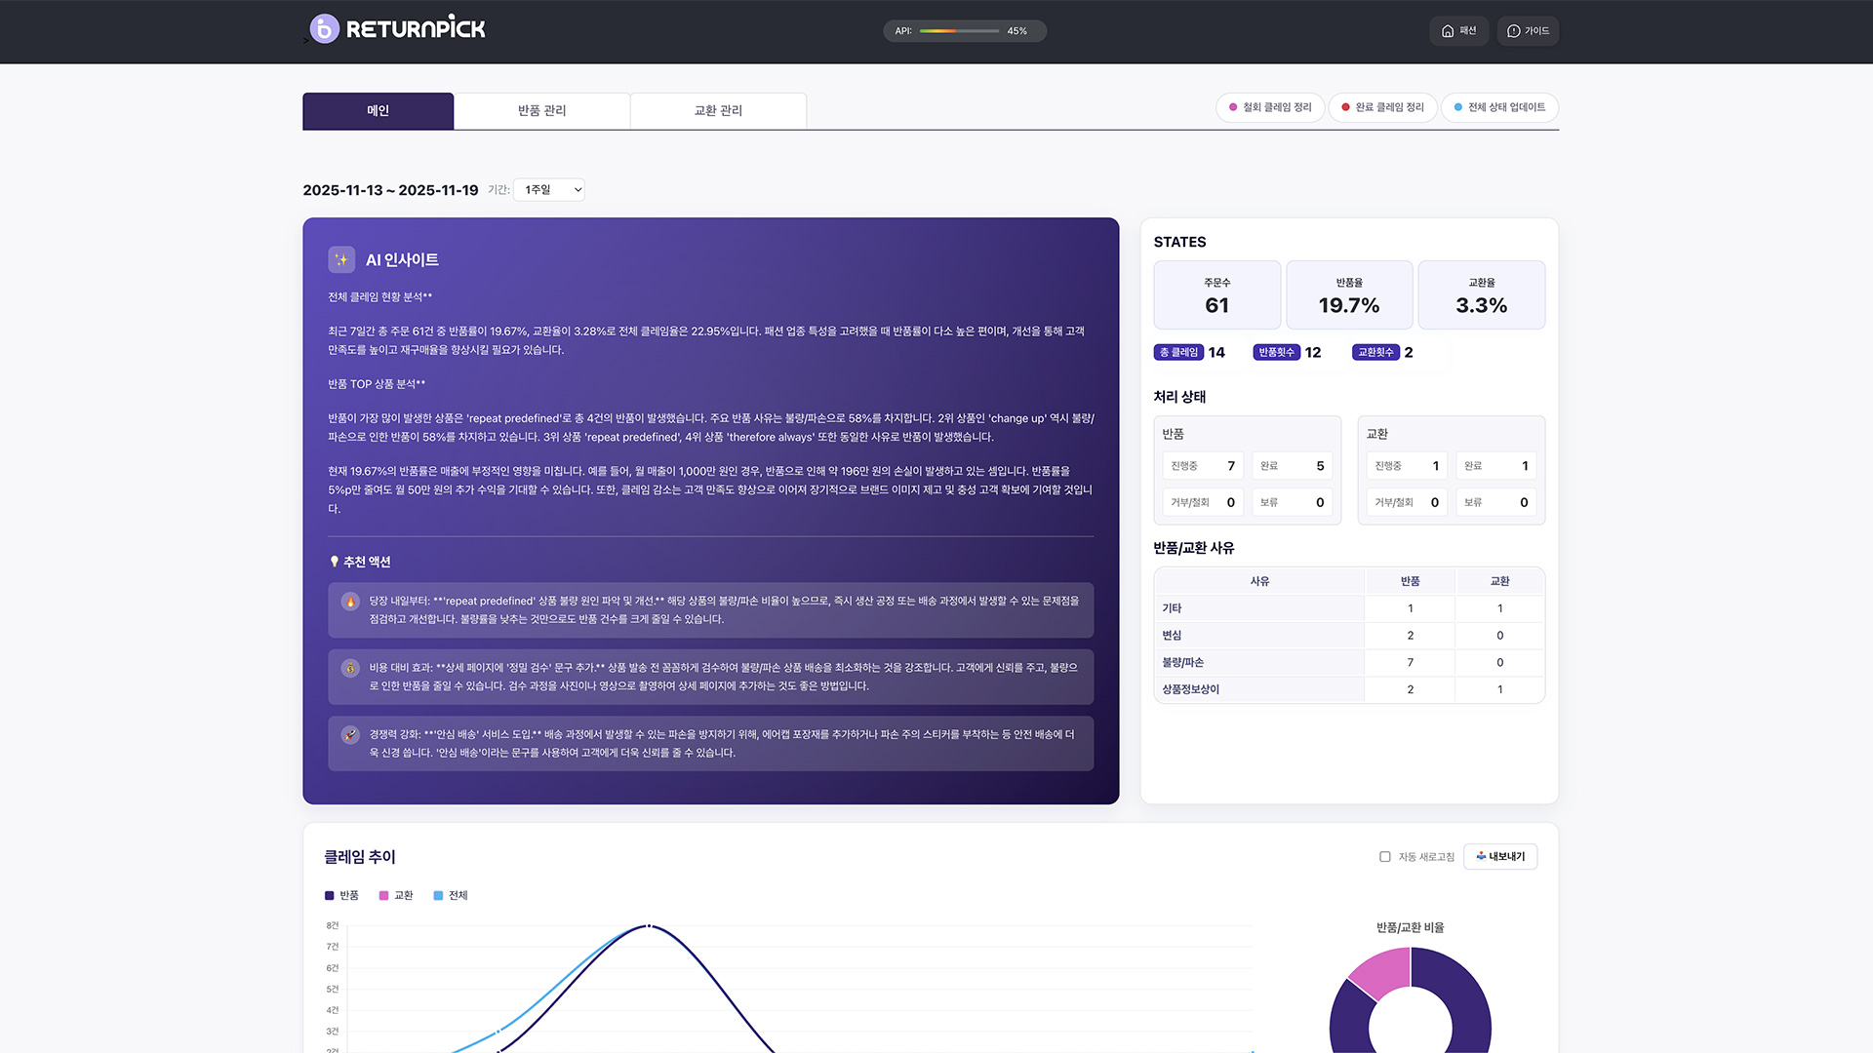Image resolution: width=1873 pixels, height=1053 pixels.
Task: Enable the 자동 새로고침 checkbox
Action: [1384, 857]
